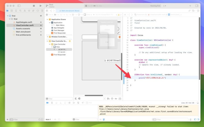This screenshot has width=204, height=127.
Task: Open Main.storyboard in the navigator
Action: (23, 31)
